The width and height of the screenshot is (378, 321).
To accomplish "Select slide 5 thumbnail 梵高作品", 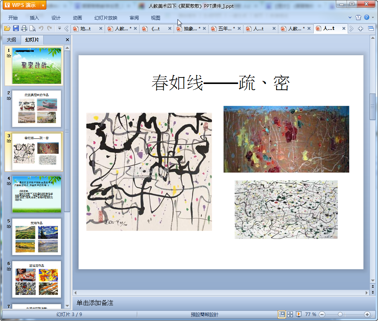I will click(x=37, y=237).
